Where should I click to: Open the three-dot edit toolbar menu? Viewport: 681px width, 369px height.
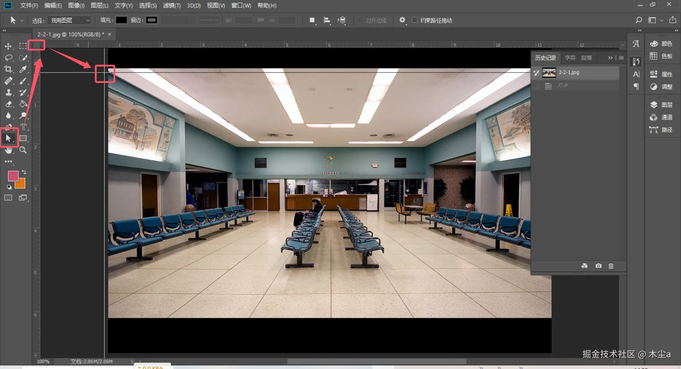tap(8, 161)
